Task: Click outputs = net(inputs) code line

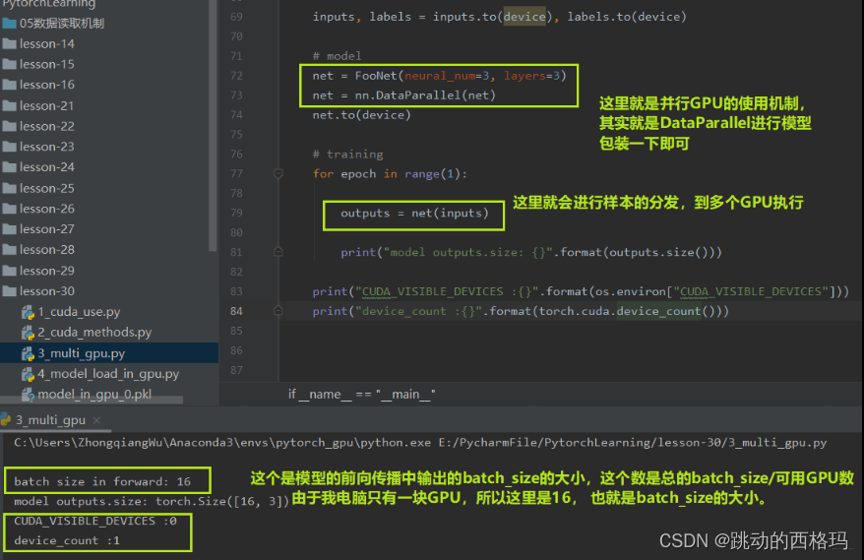Action: tap(414, 214)
